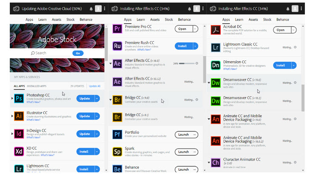Collapse the After Effects CC version list

(110, 63)
